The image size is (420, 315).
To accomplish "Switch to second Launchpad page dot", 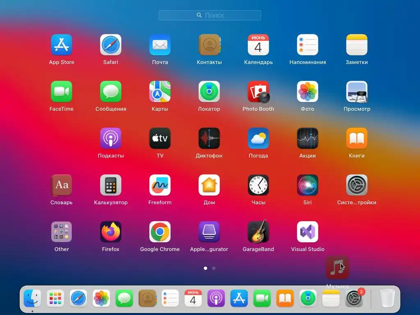I will pyautogui.click(x=214, y=268).
